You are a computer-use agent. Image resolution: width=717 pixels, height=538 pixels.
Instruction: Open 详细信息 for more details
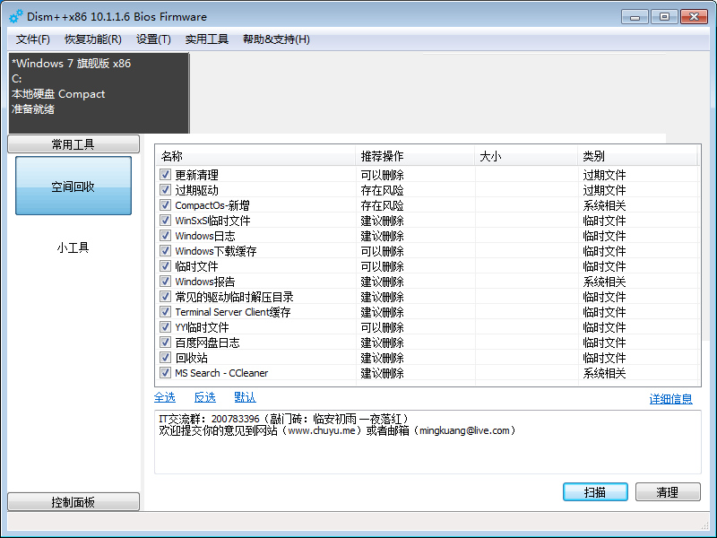click(671, 399)
